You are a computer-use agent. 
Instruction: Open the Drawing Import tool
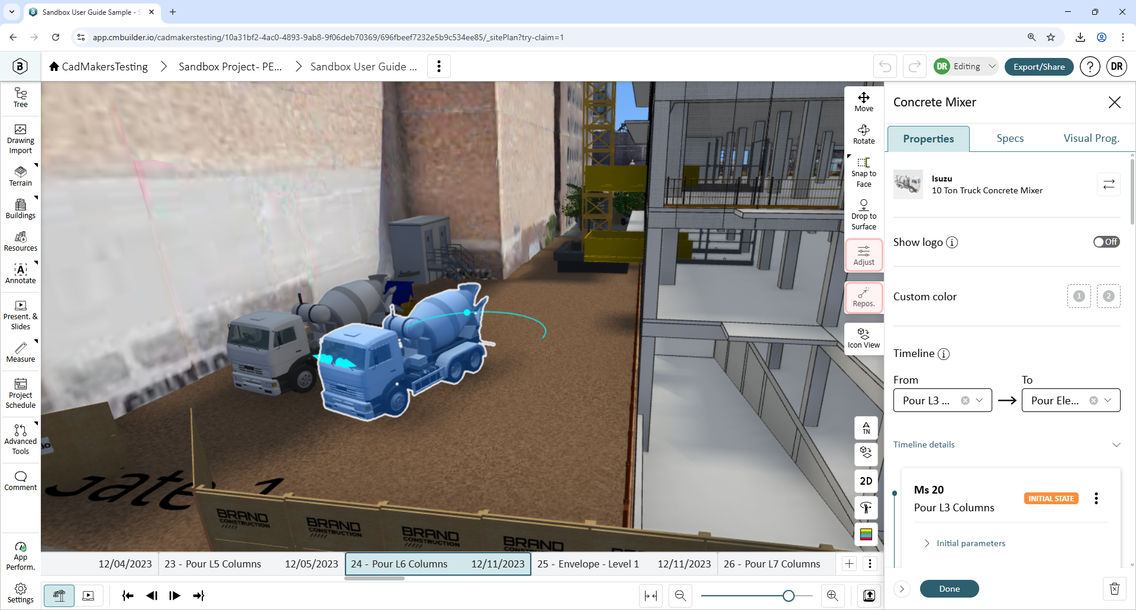[x=21, y=139]
